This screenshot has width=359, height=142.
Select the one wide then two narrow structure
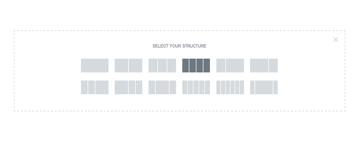129,87
